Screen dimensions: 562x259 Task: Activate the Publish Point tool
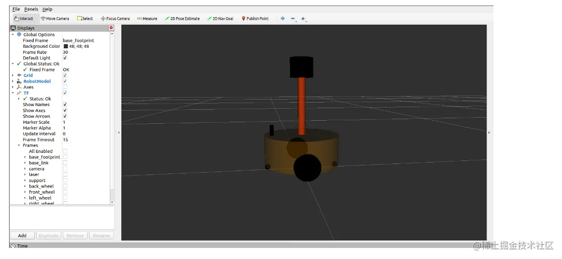(255, 19)
